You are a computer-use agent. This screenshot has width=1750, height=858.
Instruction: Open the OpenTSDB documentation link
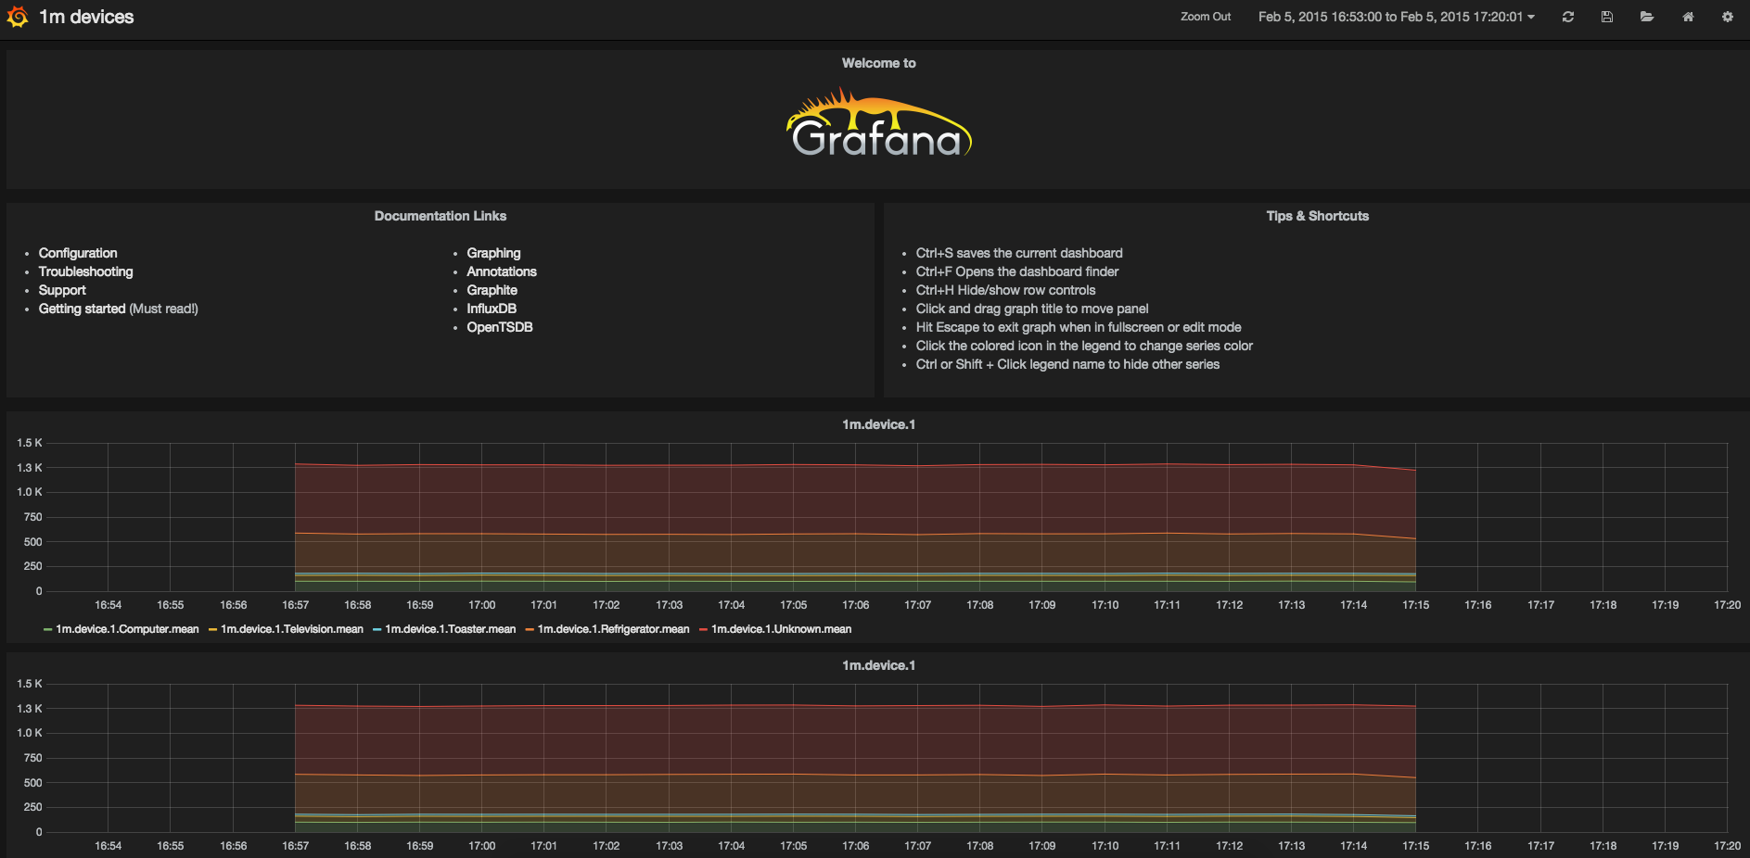pyautogui.click(x=500, y=327)
